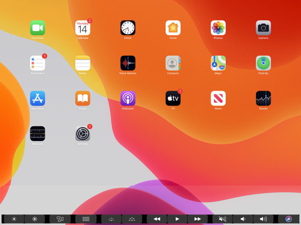Open the Reminders app
Screen dimensions: 301x225
[x=37, y=63]
